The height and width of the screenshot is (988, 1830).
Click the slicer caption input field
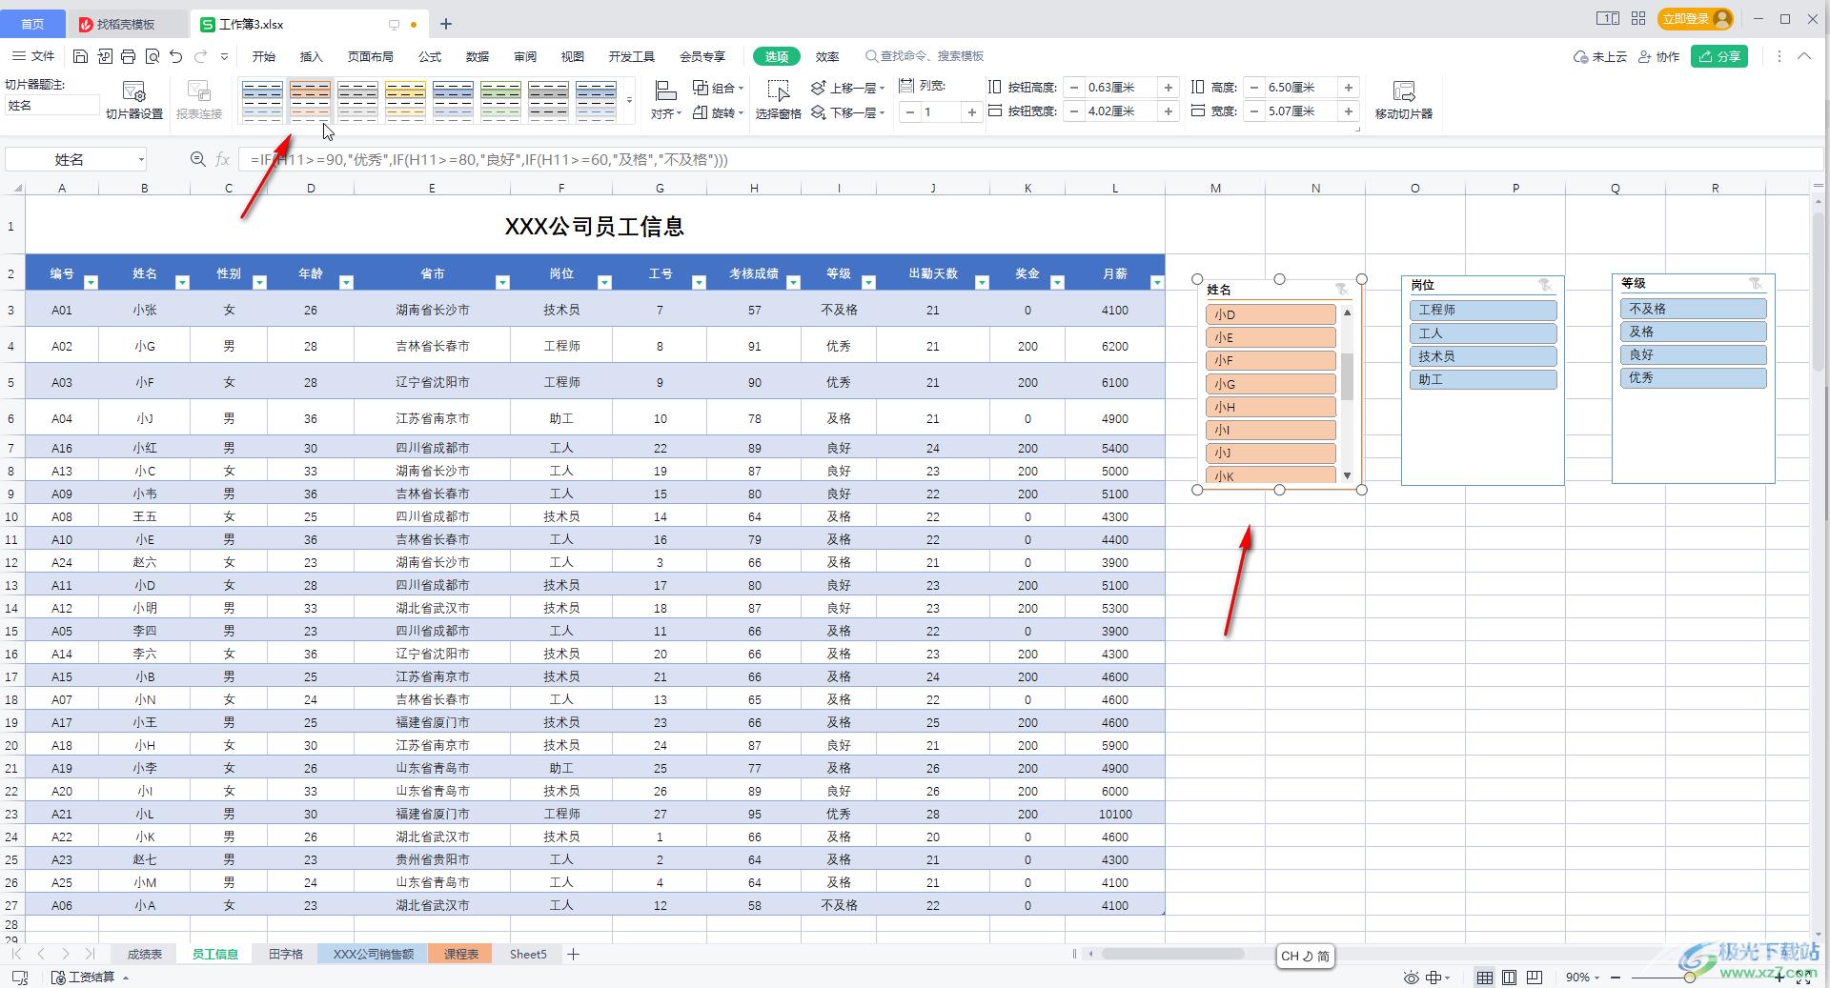51,106
